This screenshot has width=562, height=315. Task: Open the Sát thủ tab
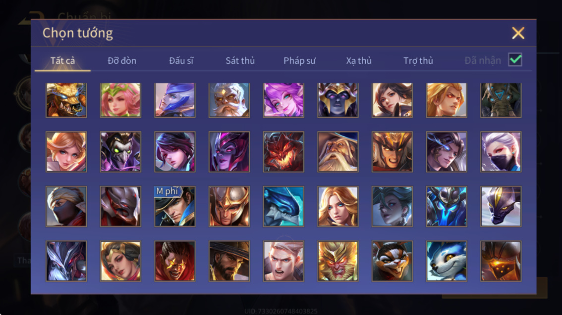240,61
